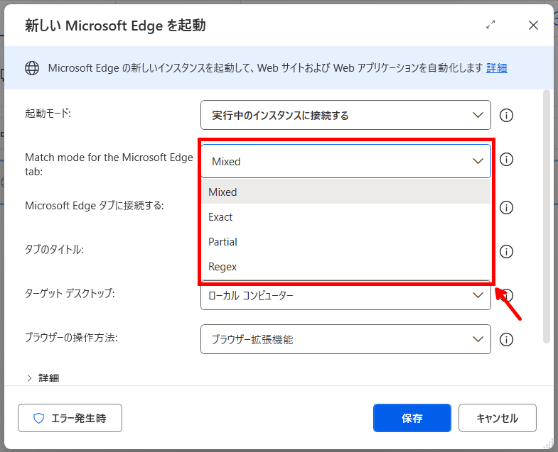Open the ターゲット デスクトップ dropdown
This screenshot has height=452, width=558.
(x=345, y=296)
